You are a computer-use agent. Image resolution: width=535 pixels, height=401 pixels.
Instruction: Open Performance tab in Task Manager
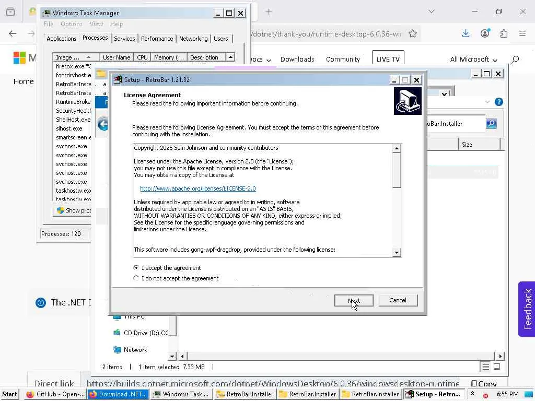click(x=157, y=39)
